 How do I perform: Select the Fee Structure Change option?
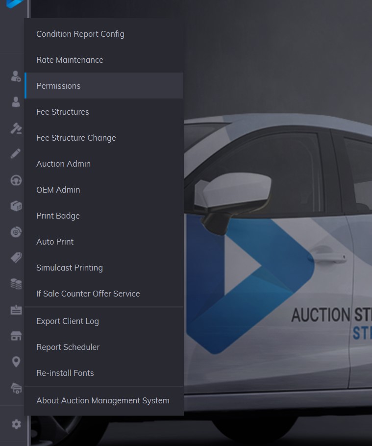tap(76, 138)
